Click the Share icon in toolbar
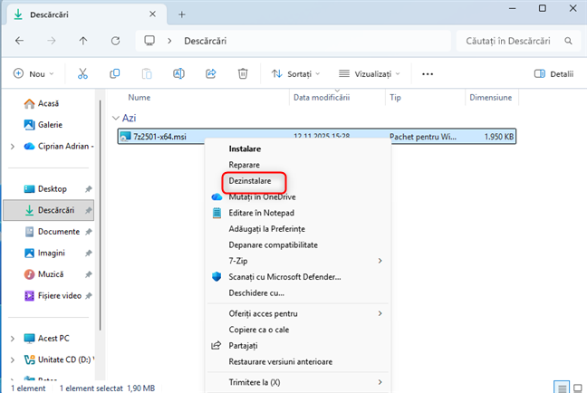The height and width of the screenshot is (393, 587). click(x=211, y=73)
